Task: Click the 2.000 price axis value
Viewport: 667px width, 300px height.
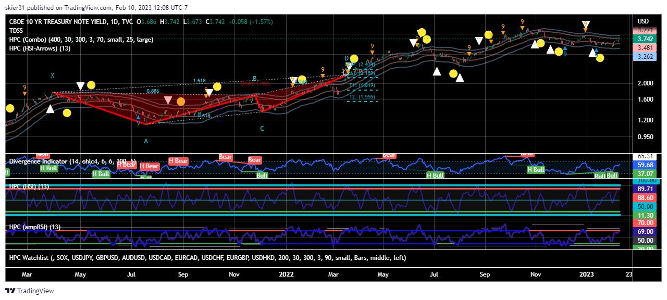Action: [645, 83]
